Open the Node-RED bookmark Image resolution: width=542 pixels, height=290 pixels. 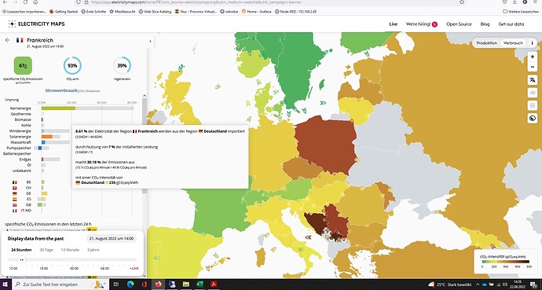(295, 12)
